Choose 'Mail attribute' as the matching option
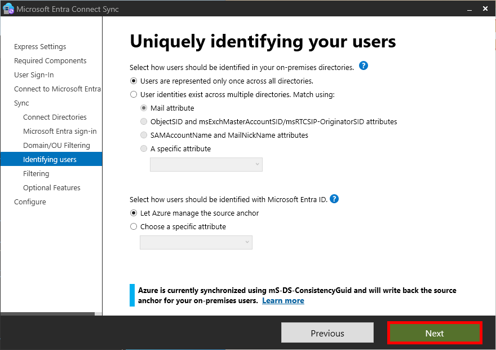 [144, 108]
